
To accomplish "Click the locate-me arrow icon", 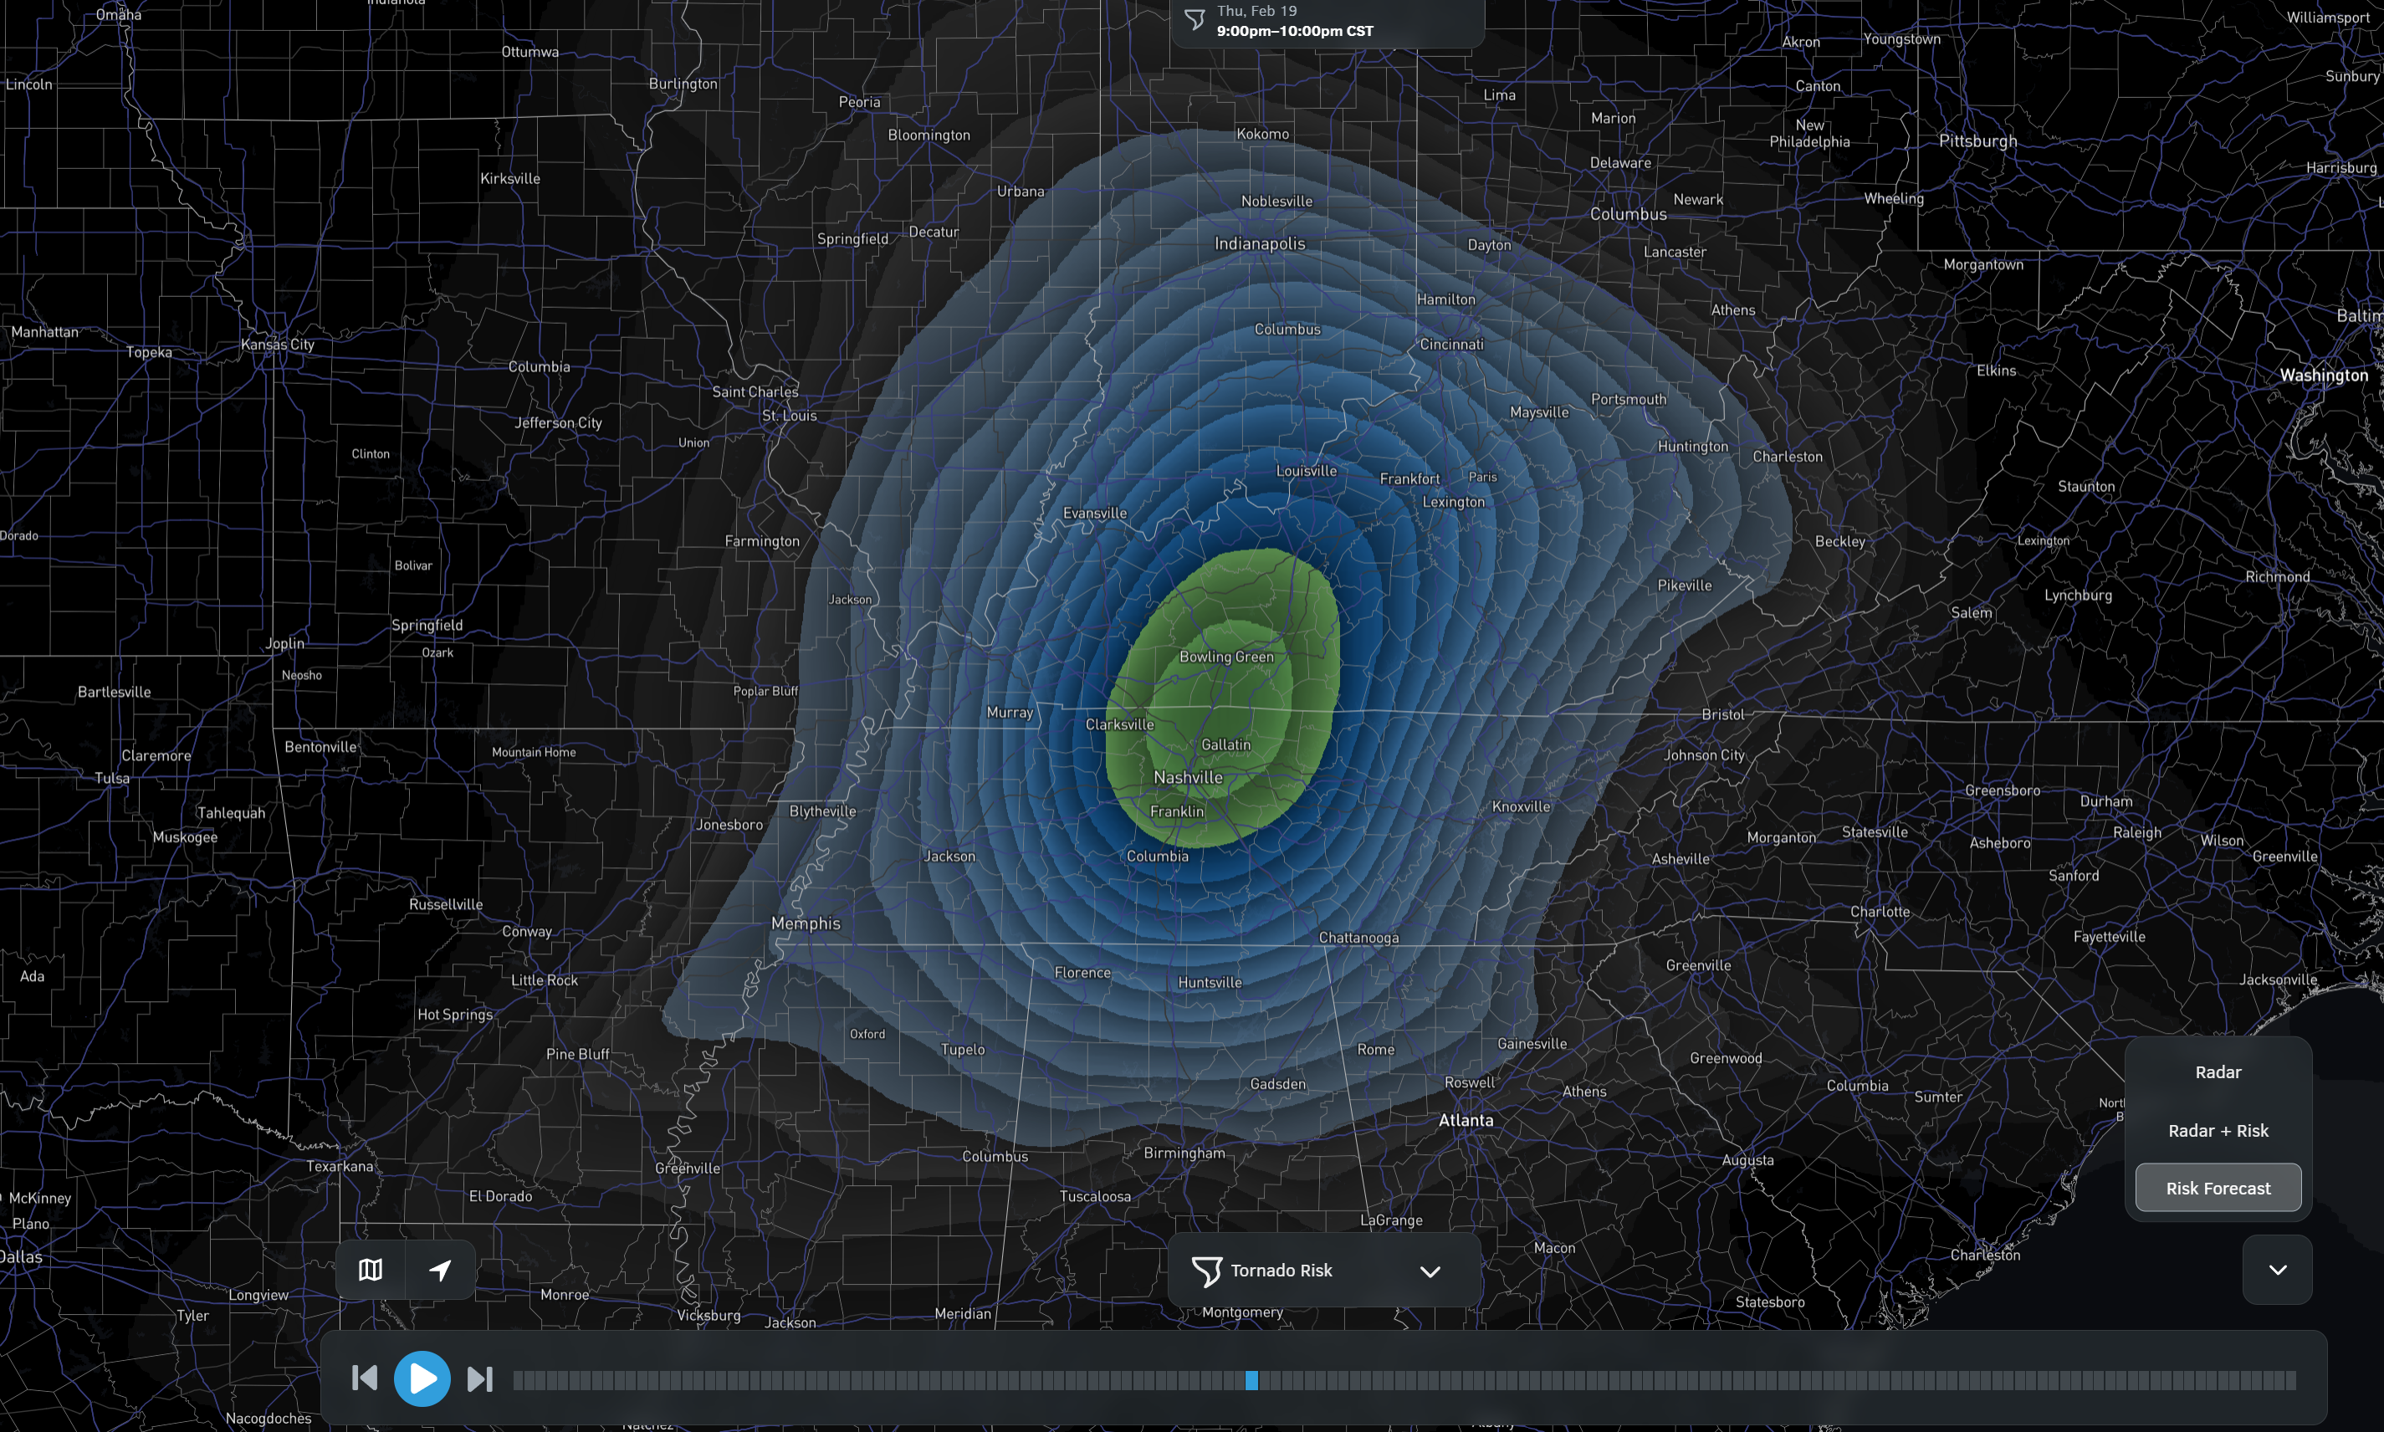I will 440,1270.
